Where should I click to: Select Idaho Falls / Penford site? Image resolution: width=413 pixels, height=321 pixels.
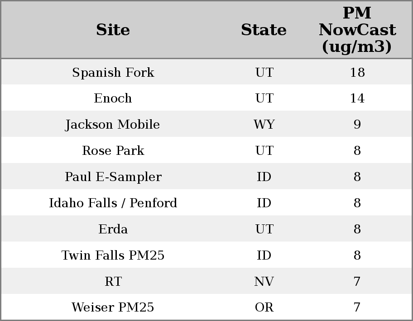point(113,203)
